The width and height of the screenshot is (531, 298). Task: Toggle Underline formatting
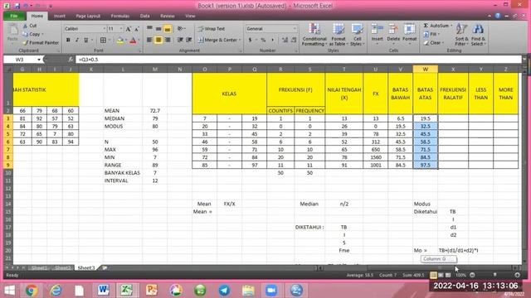click(x=86, y=41)
